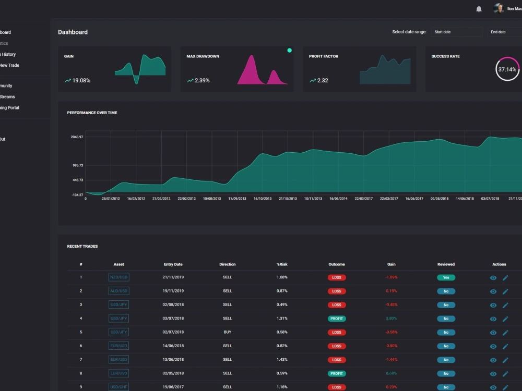Viewport: 522px width, 391px height.
Task: Edit trade 2 AUD/USD pencil icon
Action: point(505,291)
